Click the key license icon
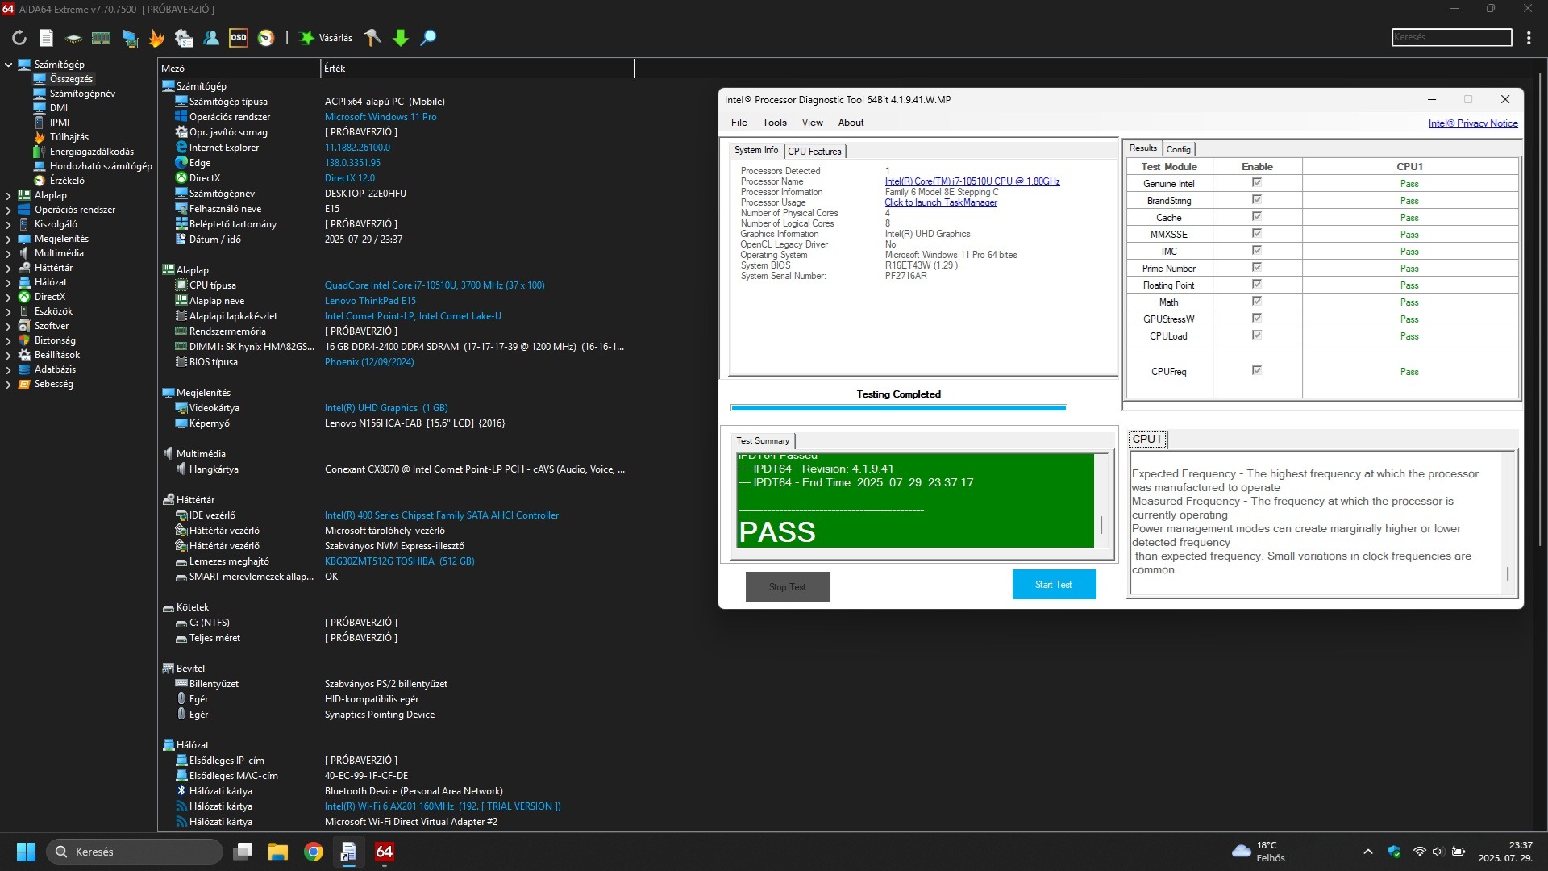This screenshot has width=1548, height=871. (372, 38)
